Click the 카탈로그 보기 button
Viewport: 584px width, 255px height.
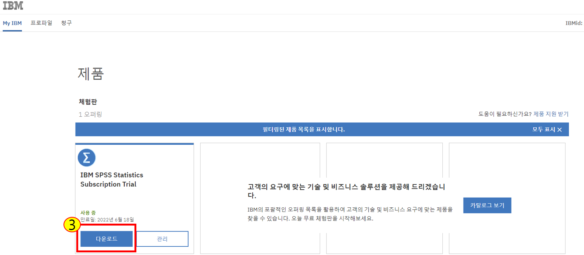click(x=487, y=205)
